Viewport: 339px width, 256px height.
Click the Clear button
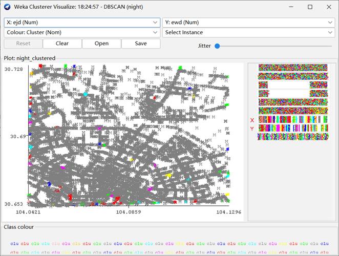click(62, 44)
